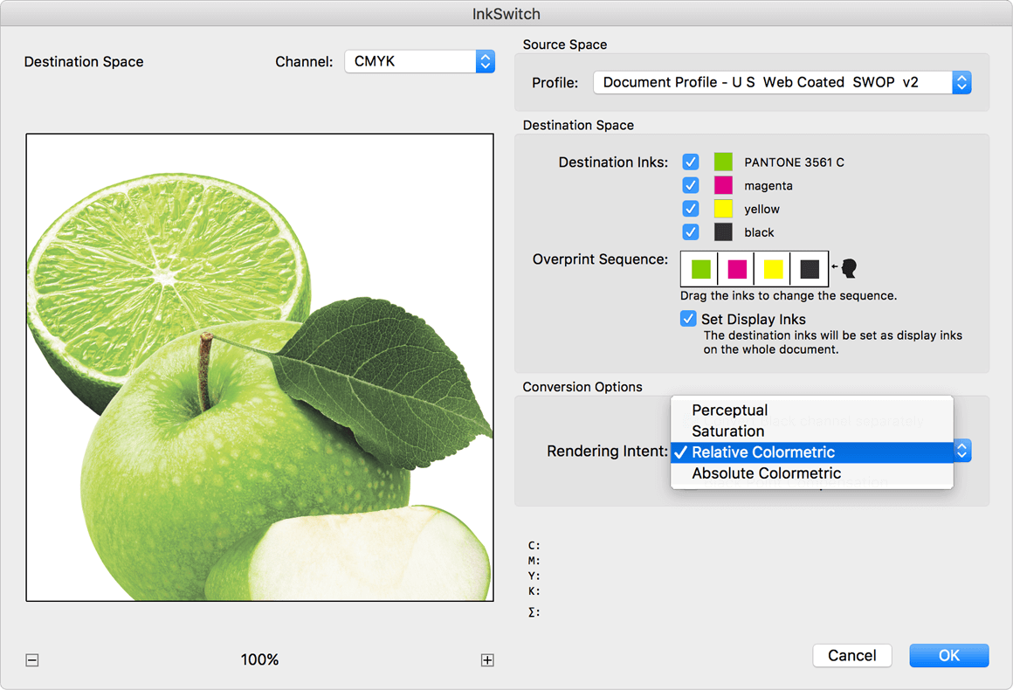Disable the yellow destination ink checkbox
Image resolution: width=1013 pixels, height=690 pixels.
coord(691,209)
